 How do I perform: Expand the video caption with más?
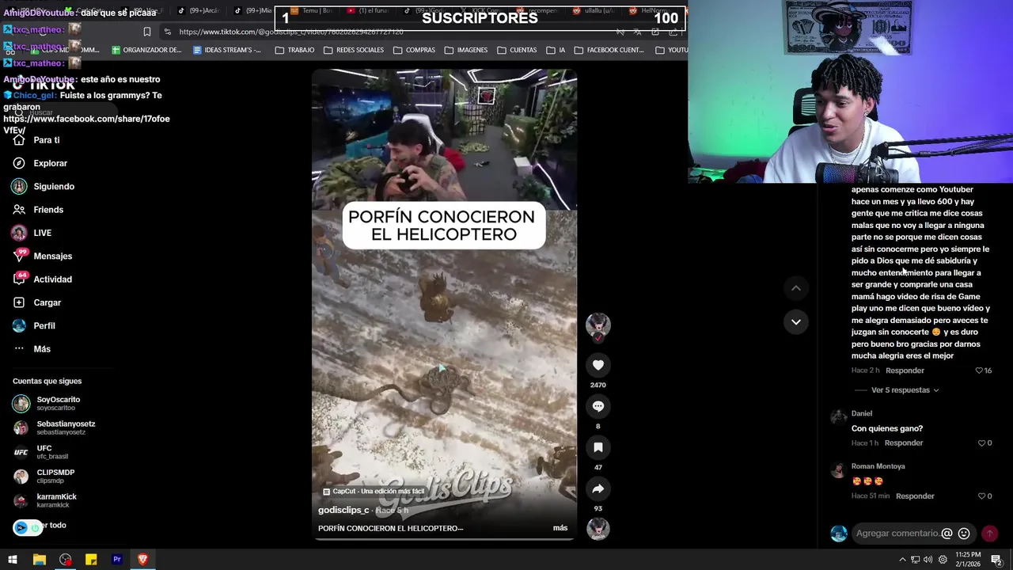pyautogui.click(x=560, y=528)
